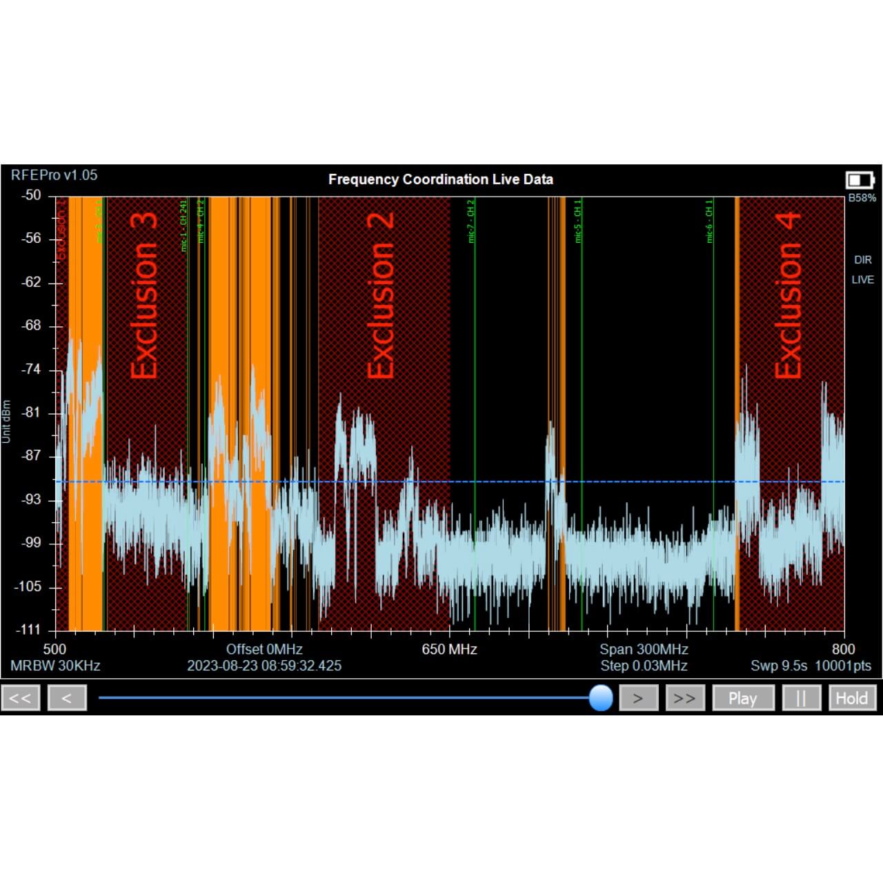Click the 800 stop frequency label
The height and width of the screenshot is (883, 883).
(844, 649)
